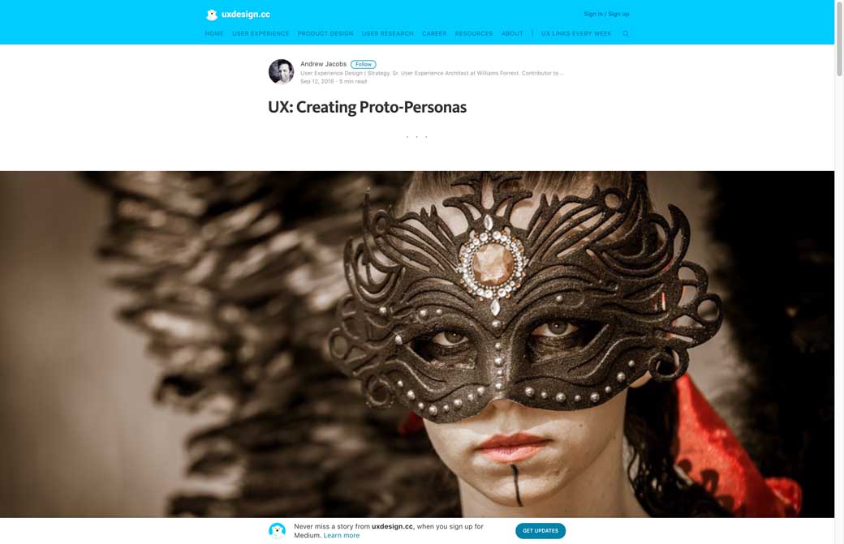Screen dimensions: 844x544
Task: Click Sign in / Sign up link
Action: coord(607,14)
